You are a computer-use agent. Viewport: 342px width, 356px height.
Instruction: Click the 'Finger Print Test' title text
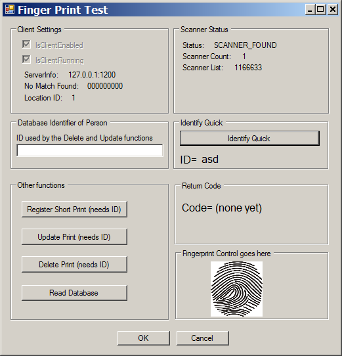click(62, 10)
